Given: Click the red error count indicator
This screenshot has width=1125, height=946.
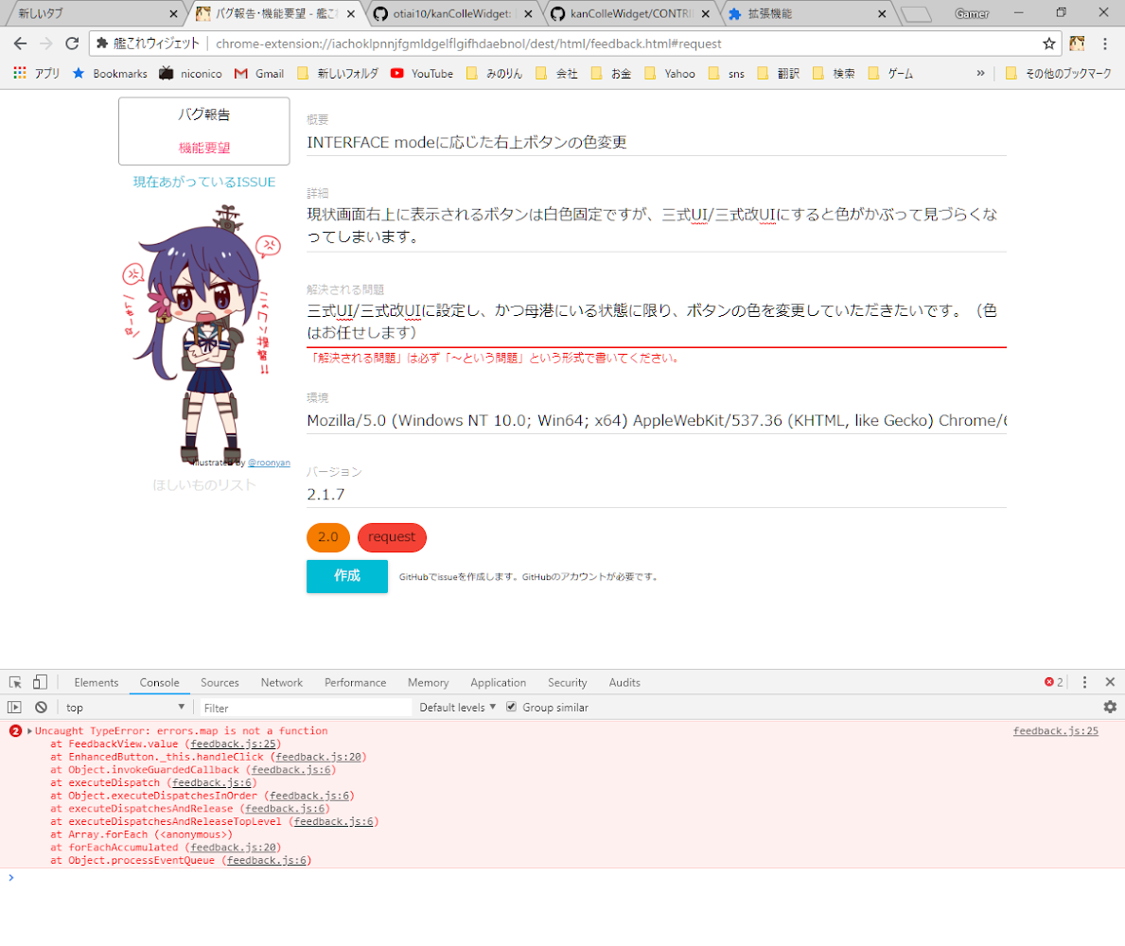Looking at the screenshot, I should 1054,682.
